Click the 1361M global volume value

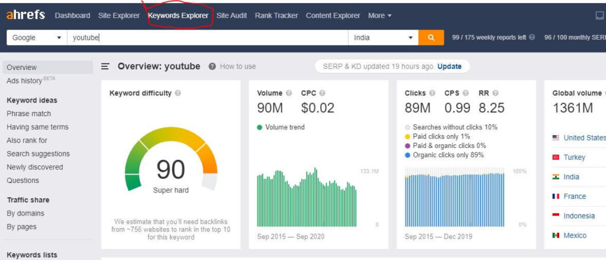(x=573, y=108)
